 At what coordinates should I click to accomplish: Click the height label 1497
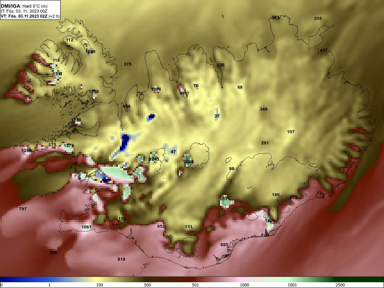(x=184, y=93)
